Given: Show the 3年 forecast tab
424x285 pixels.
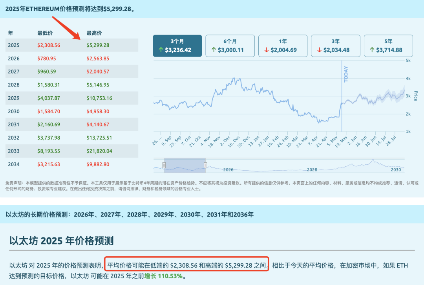Looking at the screenshot, I should coord(336,46).
